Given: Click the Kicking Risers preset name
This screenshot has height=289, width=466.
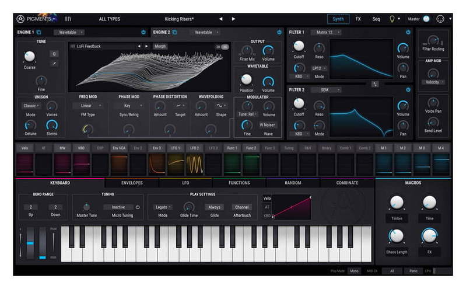Looking at the screenshot, I should pyautogui.click(x=179, y=19).
